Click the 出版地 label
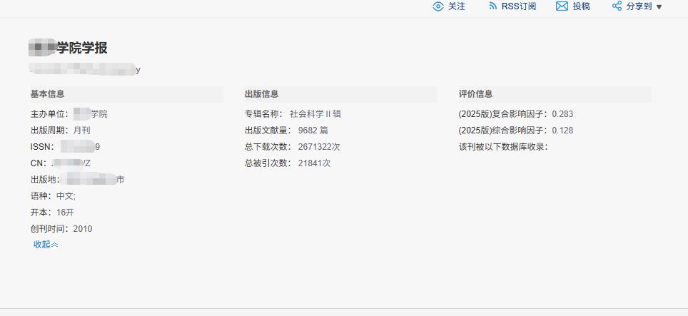Screen dimensions: 688x316 click(45, 180)
